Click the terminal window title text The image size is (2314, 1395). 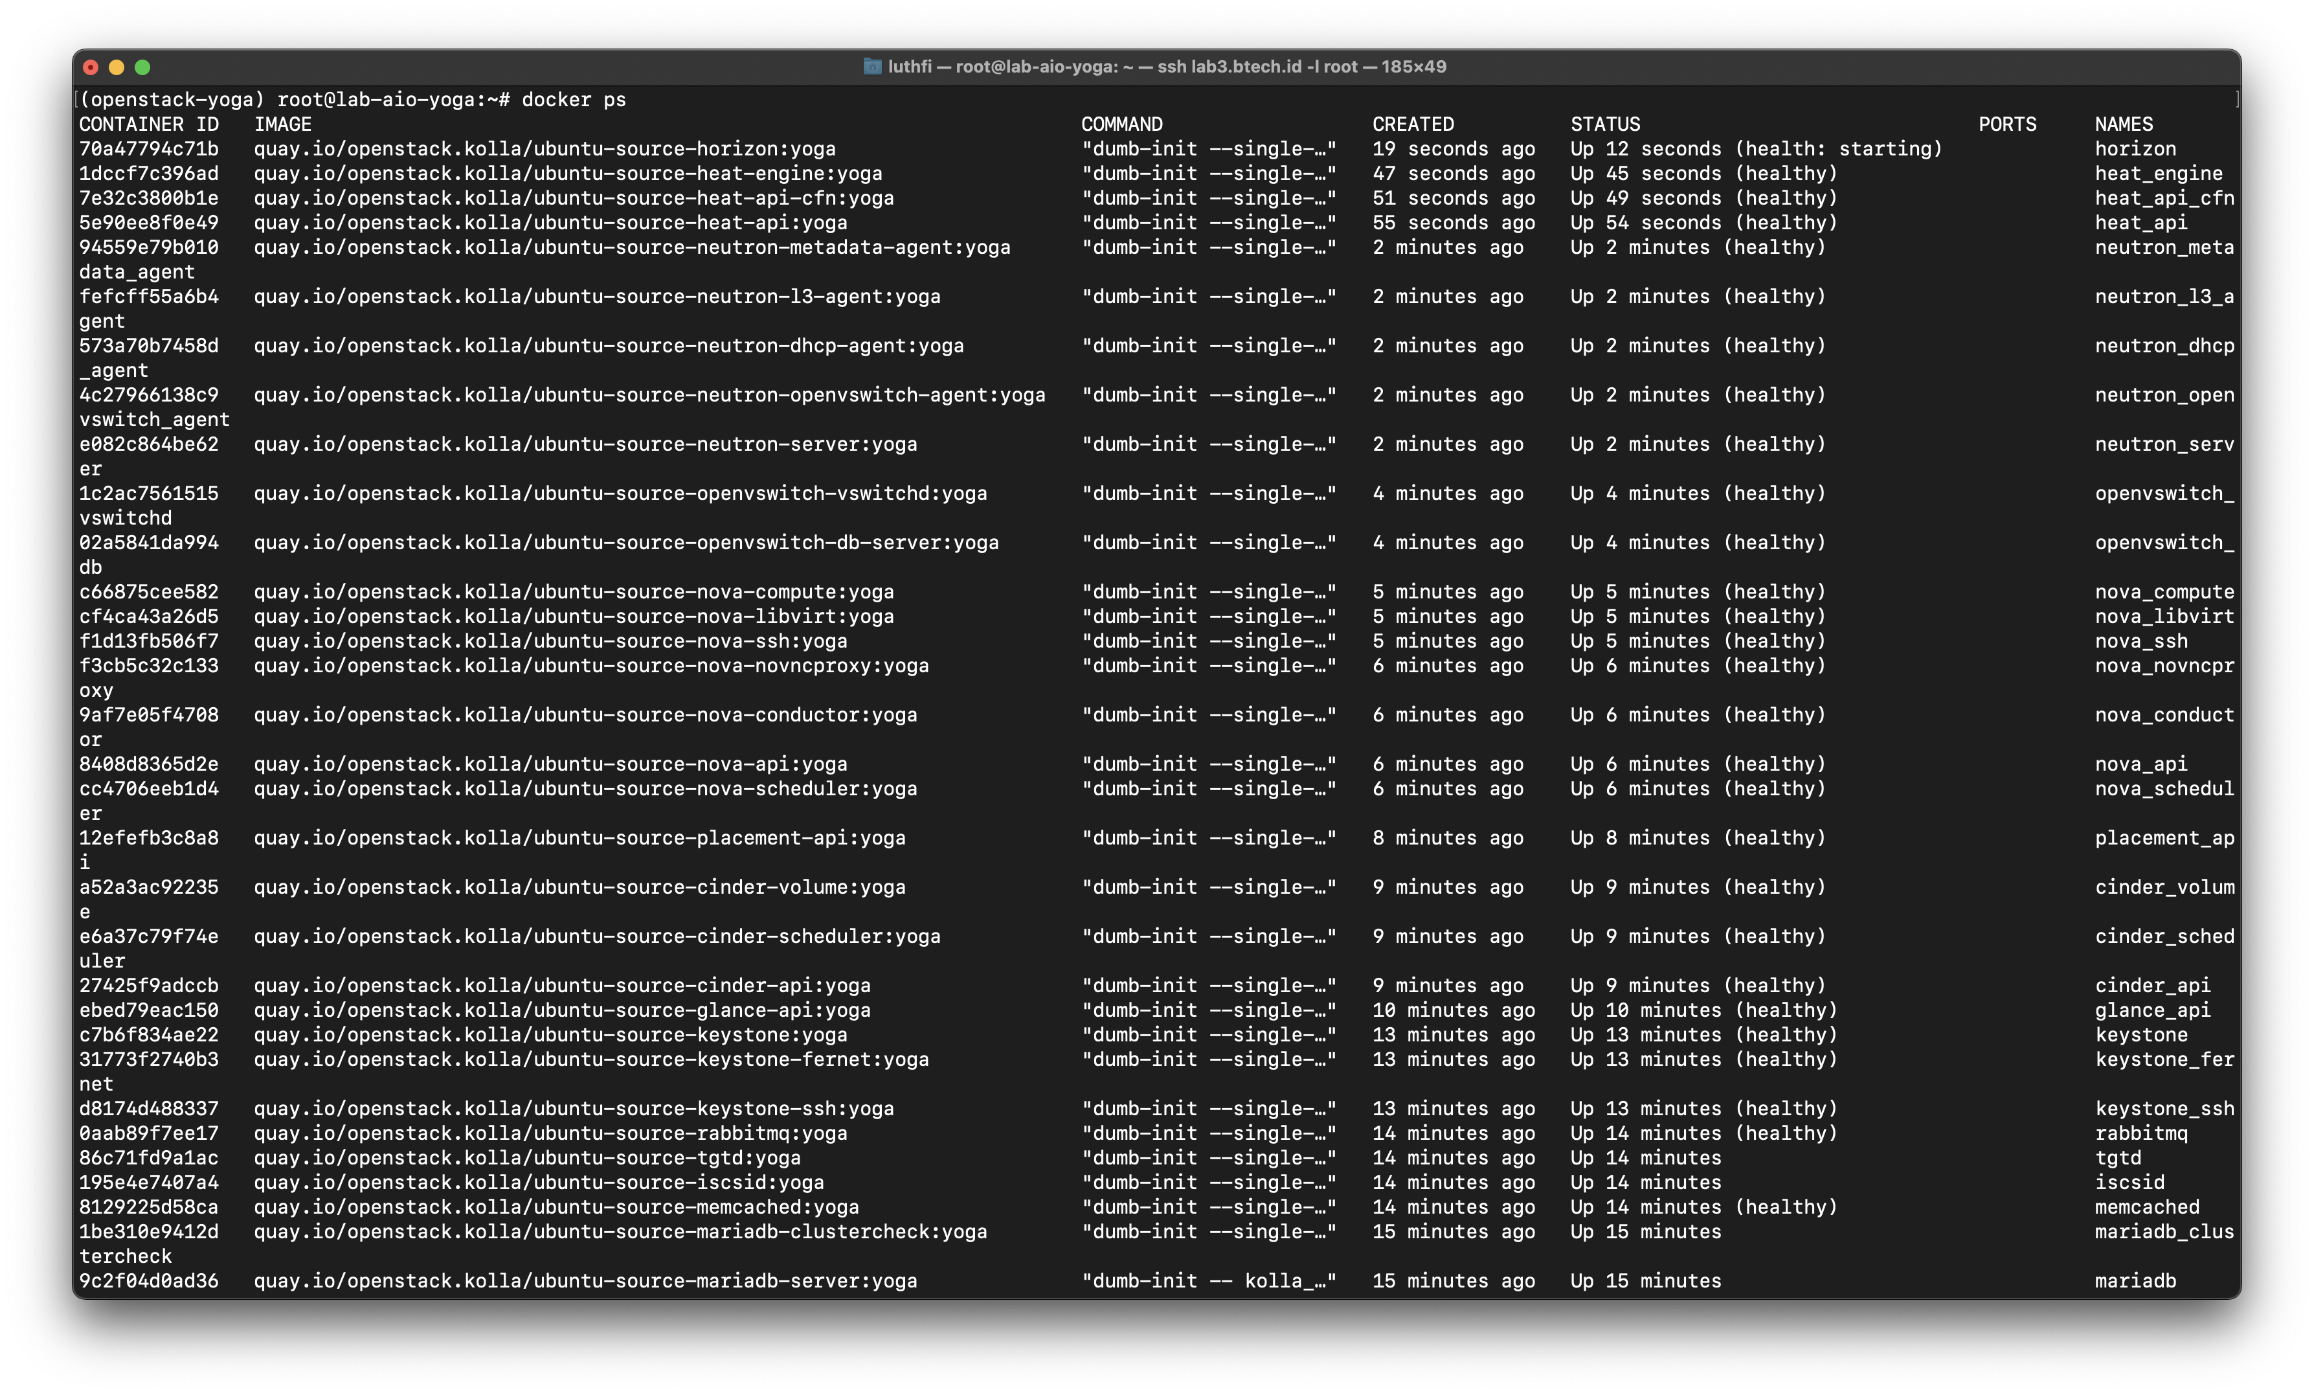tap(1167, 67)
